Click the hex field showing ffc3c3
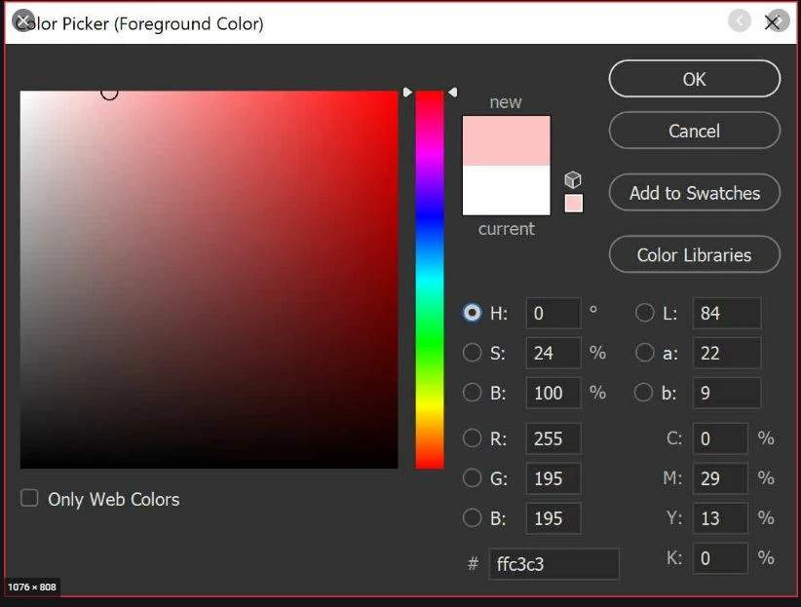801x607 pixels. tap(553, 564)
